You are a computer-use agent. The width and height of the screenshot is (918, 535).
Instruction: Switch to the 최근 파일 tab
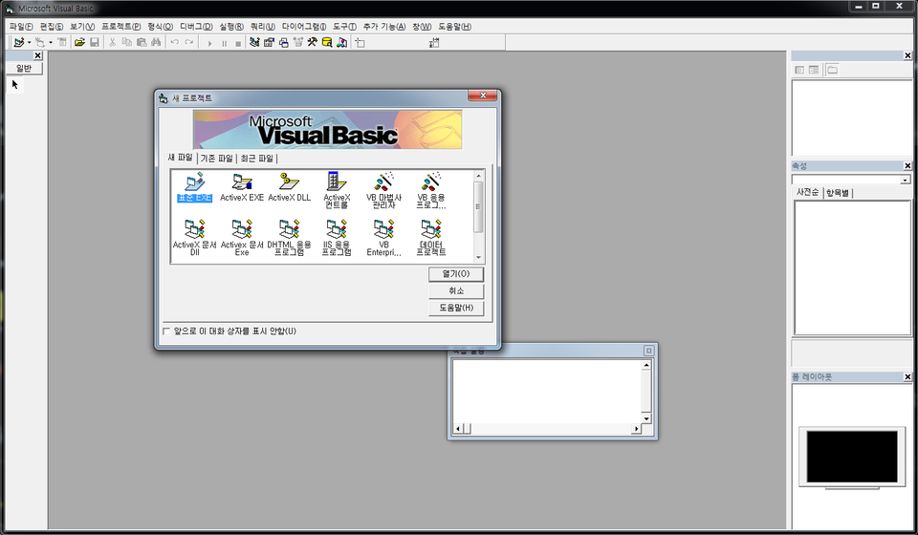[257, 159]
